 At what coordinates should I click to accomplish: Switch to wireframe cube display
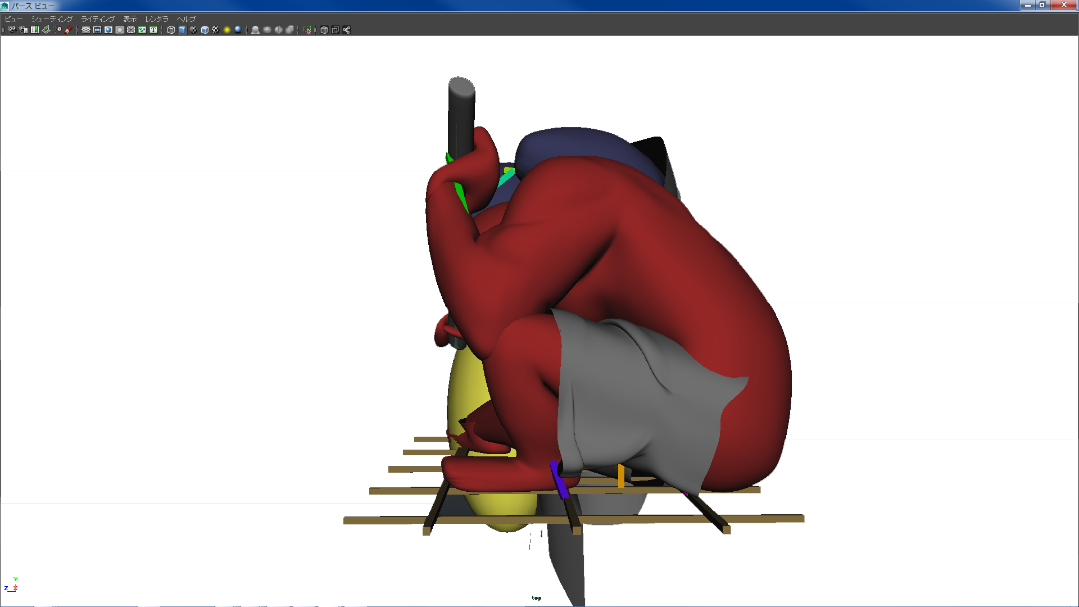171,30
